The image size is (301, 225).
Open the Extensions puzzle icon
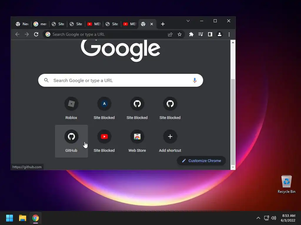point(191,35)
